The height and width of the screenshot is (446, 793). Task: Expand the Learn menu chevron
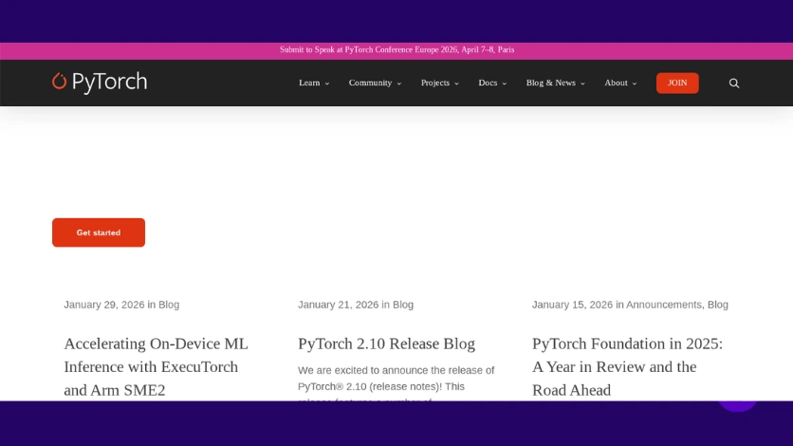pyautogui.click(x=327, y=84)
